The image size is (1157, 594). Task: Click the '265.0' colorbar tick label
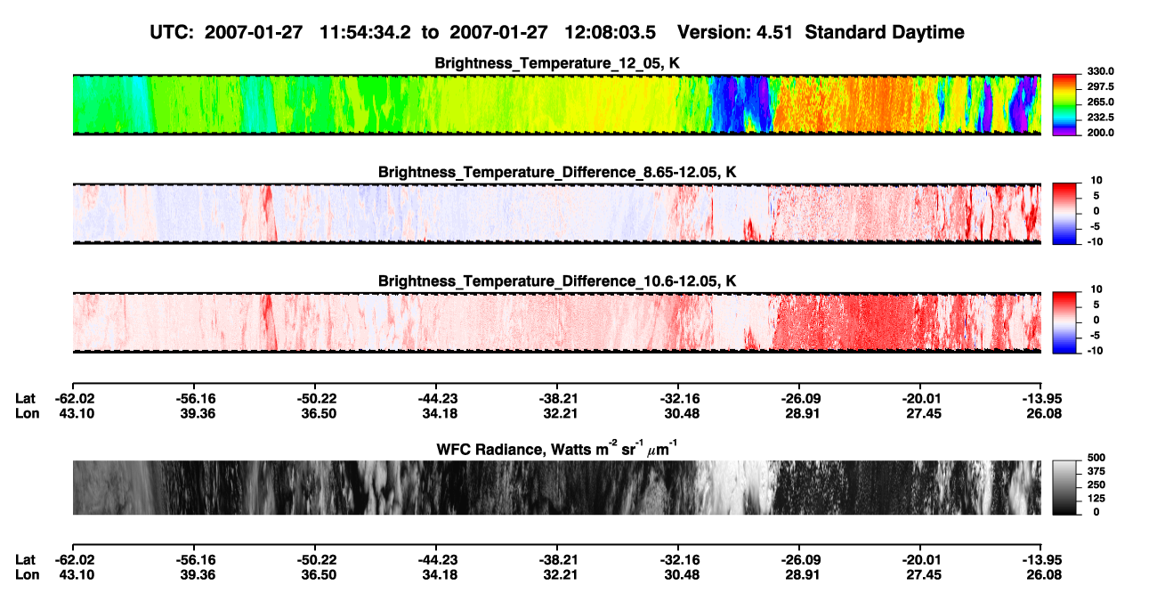(x=1099, y=102)
